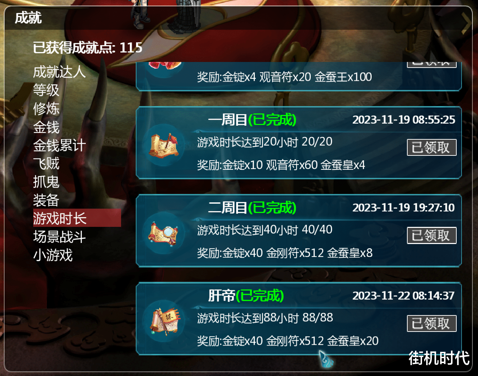Screen dimensions: 478x376
Task: Switch to the 场景战斗 category
Action: pos(59,237)
